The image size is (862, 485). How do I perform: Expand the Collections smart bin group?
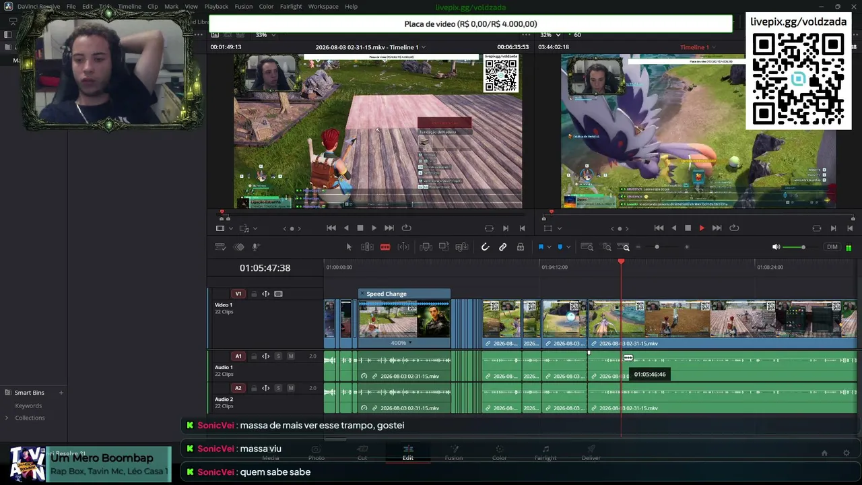[7, 418]
